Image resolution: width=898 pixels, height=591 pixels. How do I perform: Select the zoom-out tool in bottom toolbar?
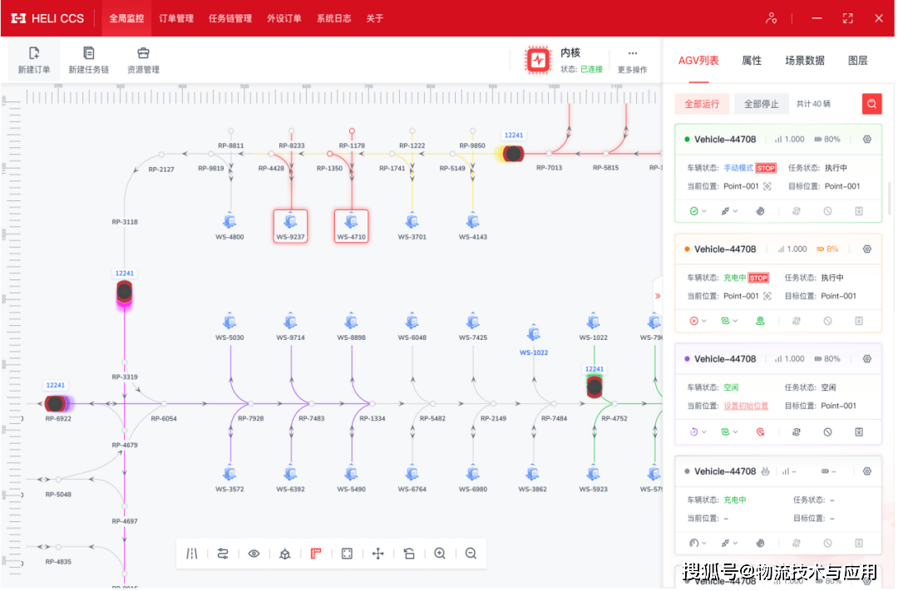(471, 553)
